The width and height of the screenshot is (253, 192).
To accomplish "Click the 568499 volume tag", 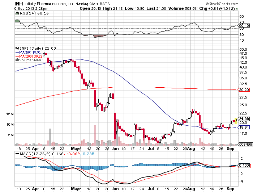I will 245,144.
